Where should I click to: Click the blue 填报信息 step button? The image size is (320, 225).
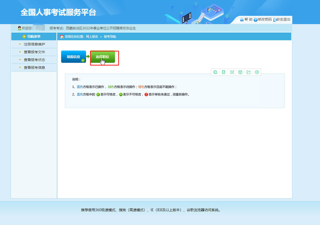click(73, 57)
